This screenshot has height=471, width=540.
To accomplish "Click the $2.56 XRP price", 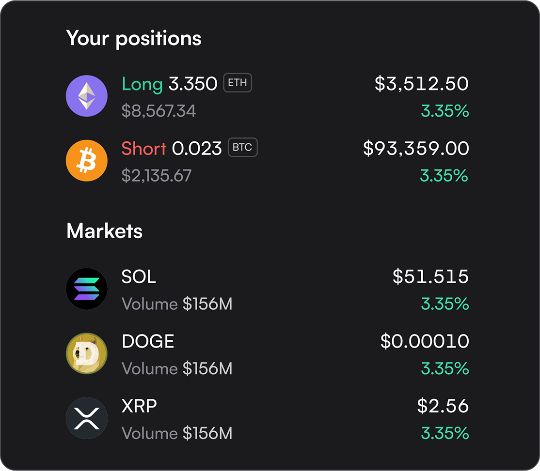I will point(443,406).
